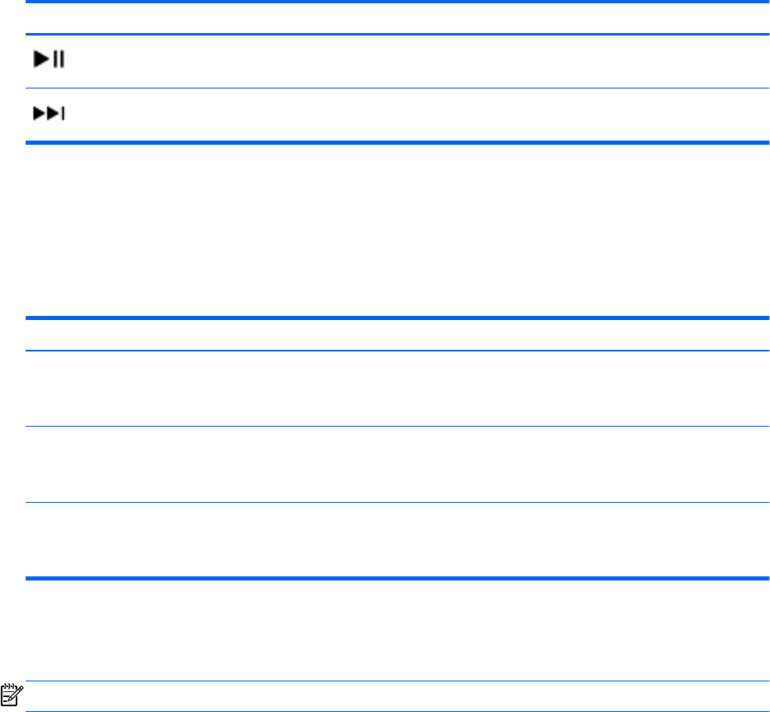Click the next track icon
Screen dimensions: 770x712
point(49,113)
